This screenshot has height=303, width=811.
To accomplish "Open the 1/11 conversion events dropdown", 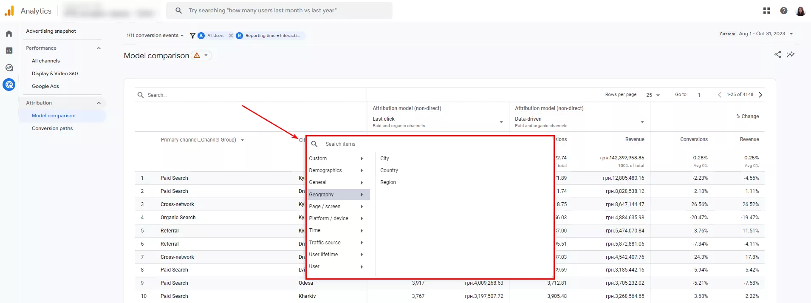I will [x=155, y=36].
